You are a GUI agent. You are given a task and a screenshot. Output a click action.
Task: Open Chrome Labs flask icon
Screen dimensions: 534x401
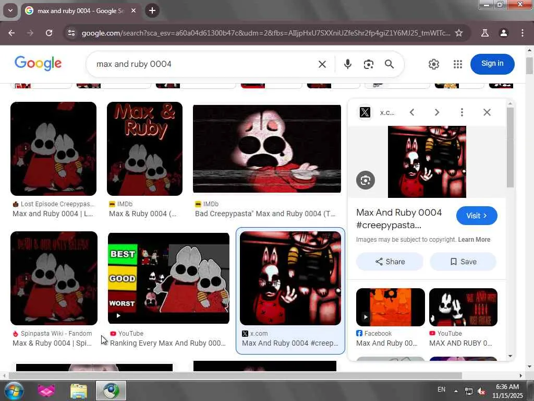(485, 33)
